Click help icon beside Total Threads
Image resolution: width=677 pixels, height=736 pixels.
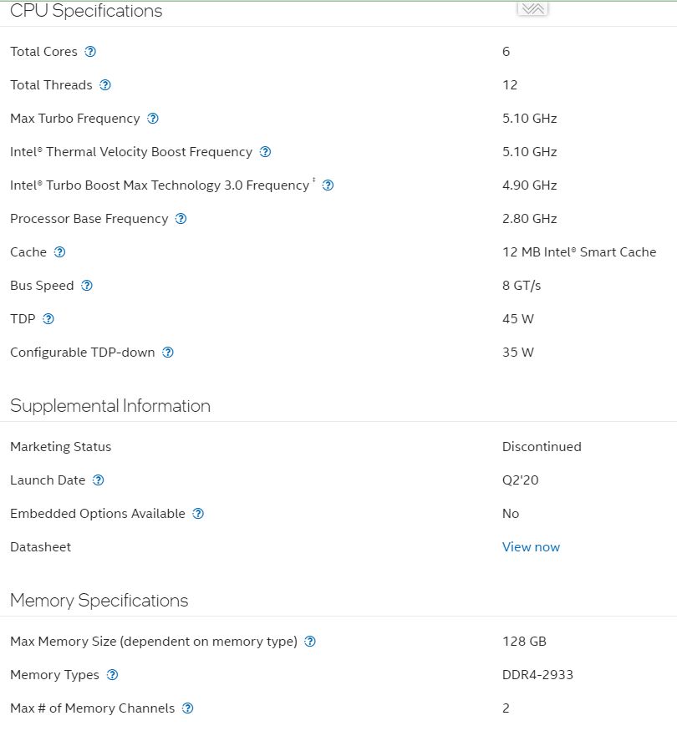pyautogui.click(x=105, y=85)
